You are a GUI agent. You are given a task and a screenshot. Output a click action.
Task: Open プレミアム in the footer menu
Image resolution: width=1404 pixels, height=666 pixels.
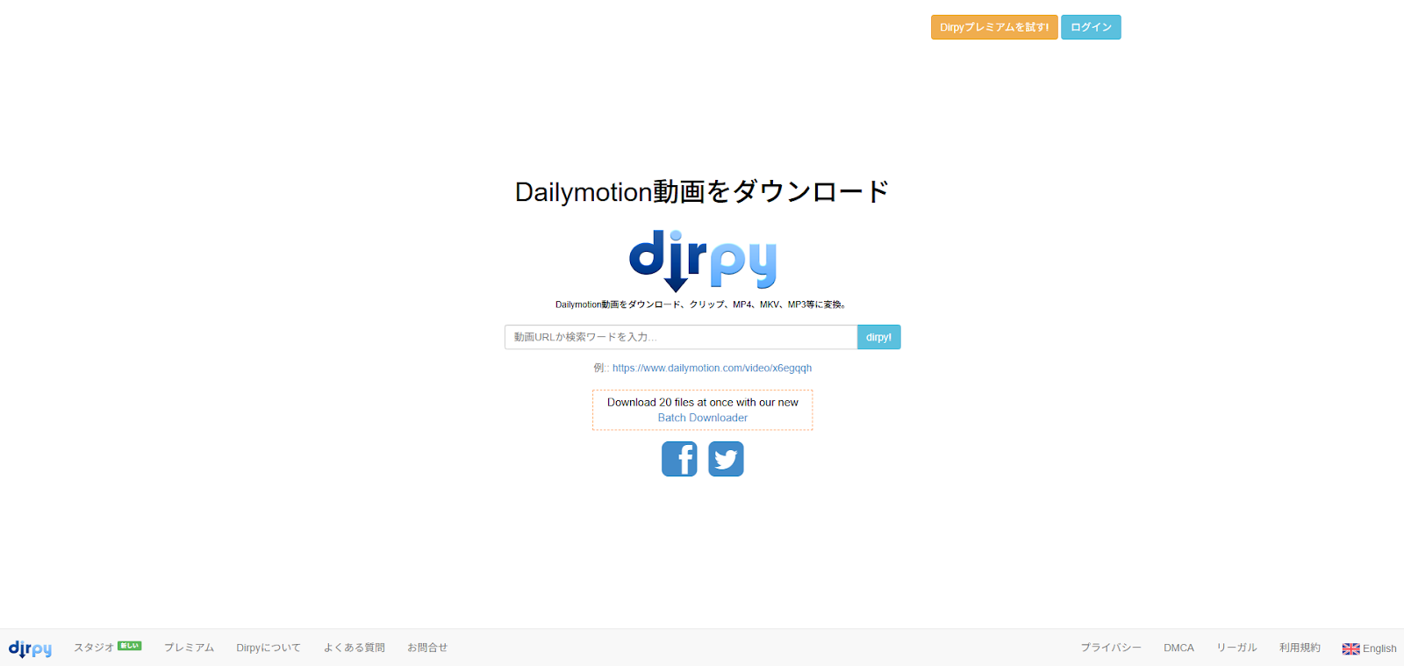(189, 648)
